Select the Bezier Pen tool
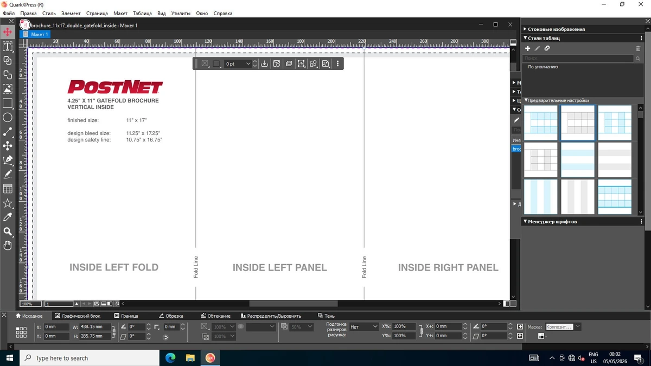 click(8, 160)
